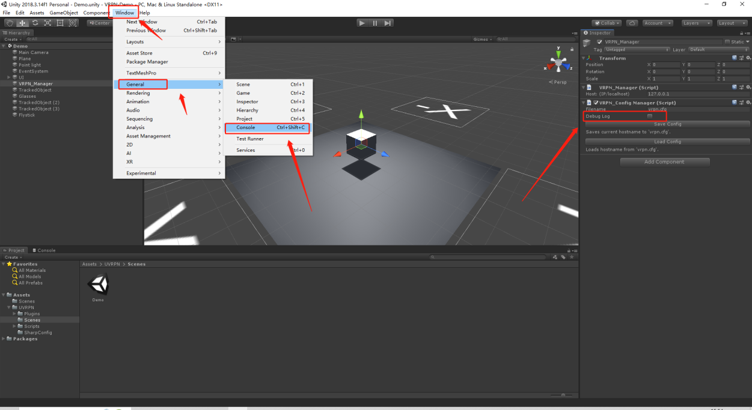The image size is (752, 410).
Task: Switch to the Console tab
Action: (x=44, y=250)
